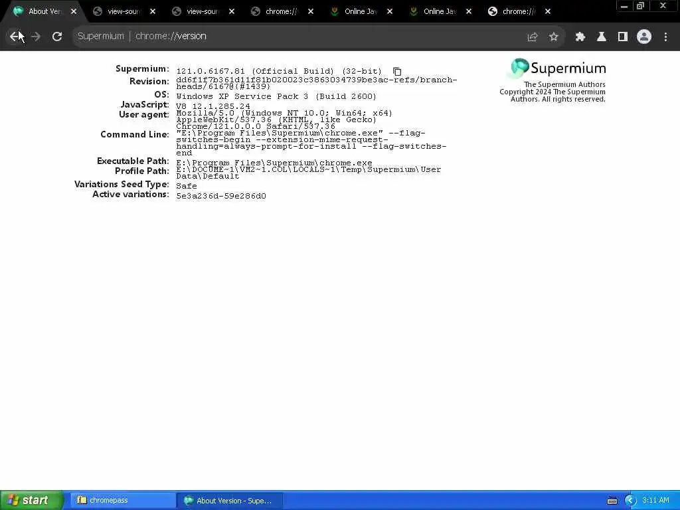Close the About Version tab
This screenshot has height=510, width=680.
(x=74, y=12)
